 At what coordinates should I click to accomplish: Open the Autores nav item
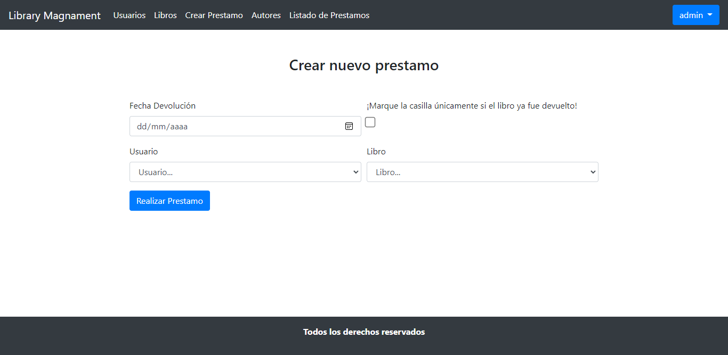click(x=266, y=15)
